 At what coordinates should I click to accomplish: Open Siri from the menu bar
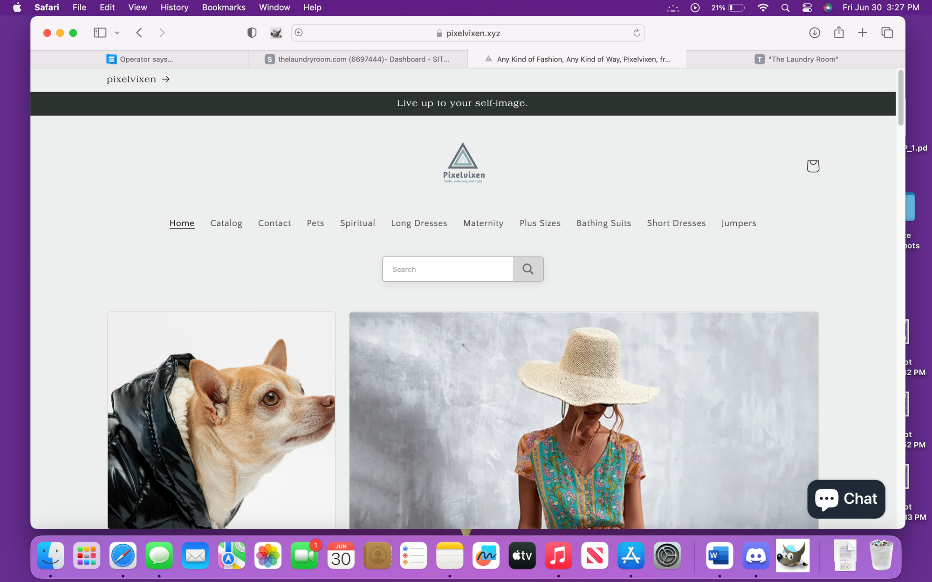[828, 7]
